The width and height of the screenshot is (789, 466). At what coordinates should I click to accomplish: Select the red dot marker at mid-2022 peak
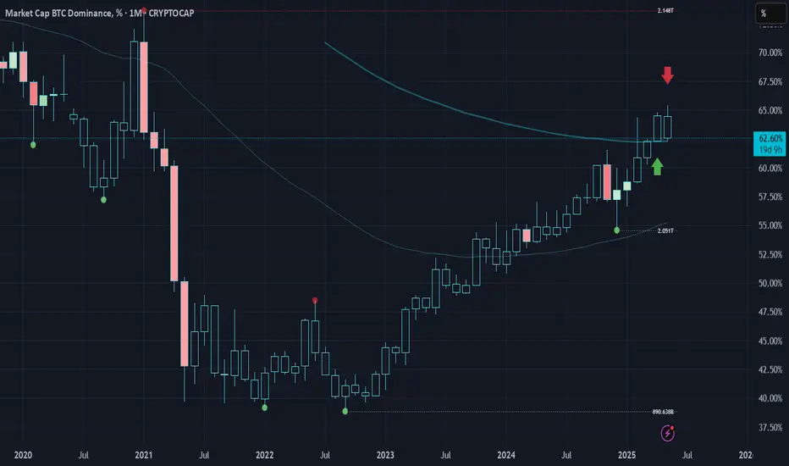point(315,301)
